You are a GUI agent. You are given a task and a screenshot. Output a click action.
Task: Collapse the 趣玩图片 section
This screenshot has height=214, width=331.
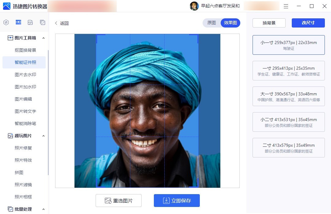[44, 136]
